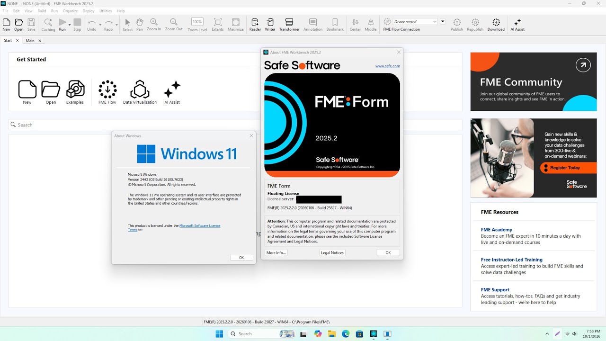Expand the Undo history arrow
606x341 pixels.
click(x=100, y=25)
